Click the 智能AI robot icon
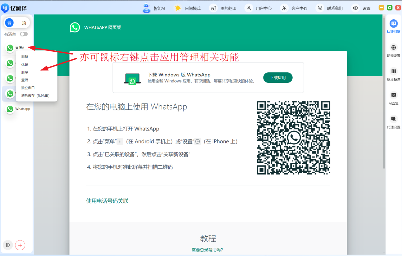This screenshot has width=402, height=256. [x=146, y=8]
